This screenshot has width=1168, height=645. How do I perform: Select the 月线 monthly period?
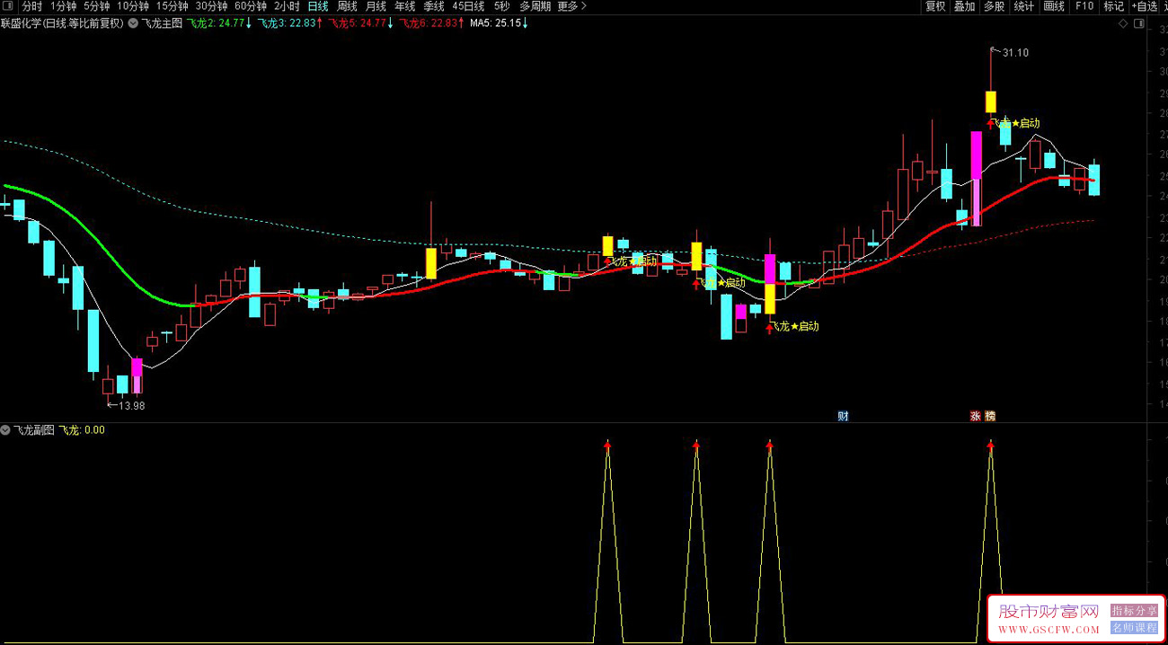pos(376,6)
